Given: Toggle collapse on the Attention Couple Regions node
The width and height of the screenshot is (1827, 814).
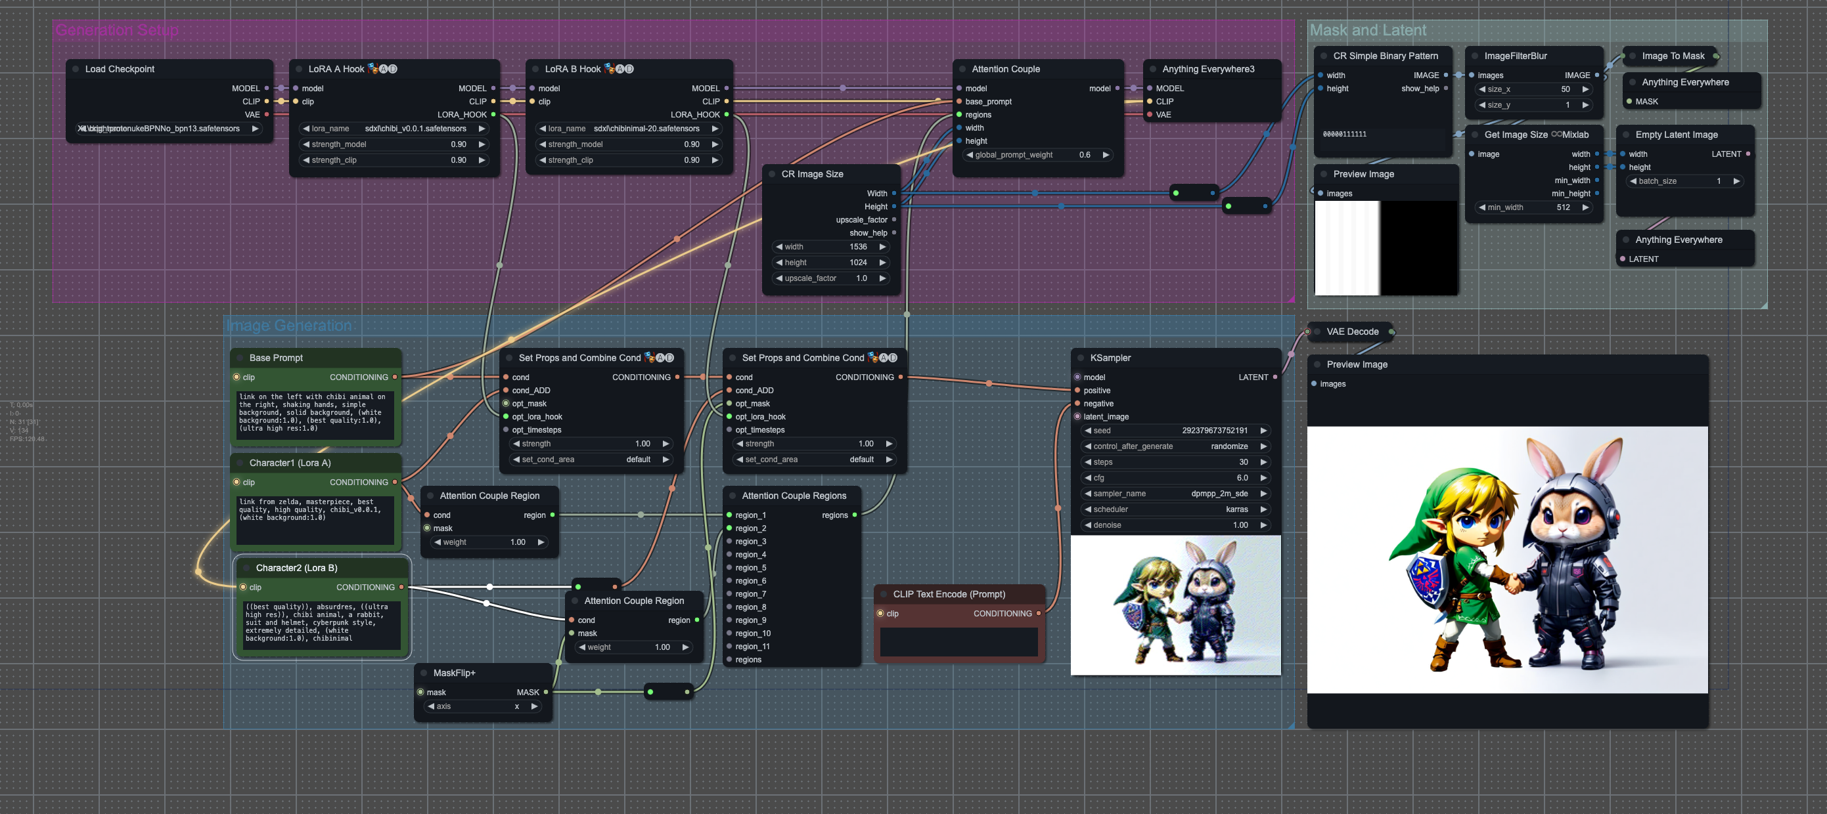Looking at the screenshot, I should [x=732, y=496].
